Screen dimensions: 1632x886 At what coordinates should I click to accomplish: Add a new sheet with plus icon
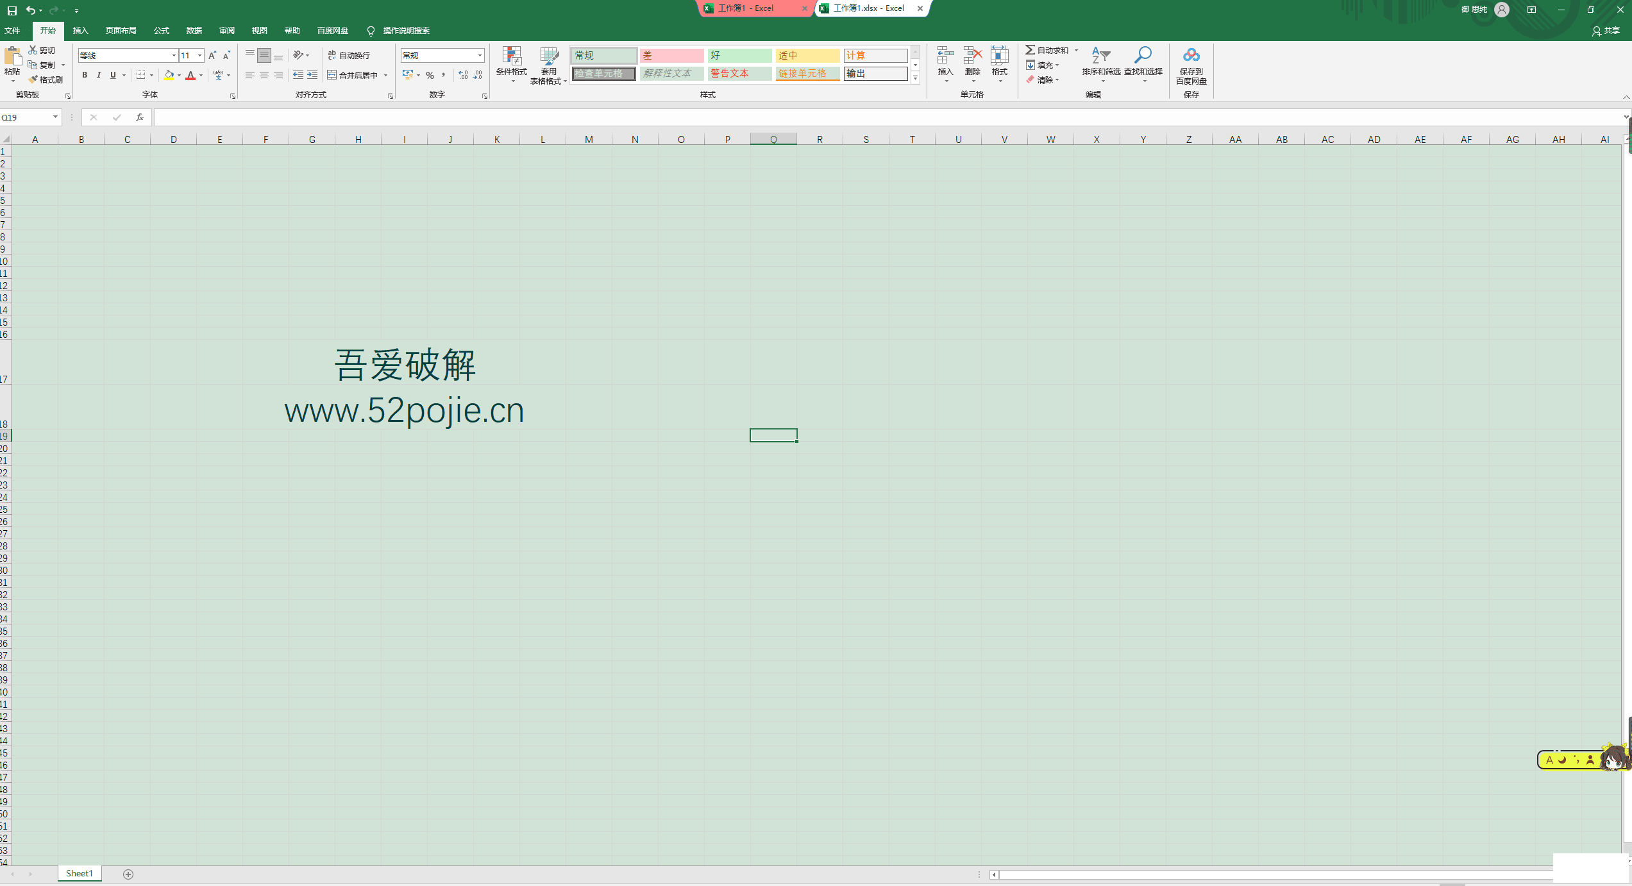pos(128,874)
